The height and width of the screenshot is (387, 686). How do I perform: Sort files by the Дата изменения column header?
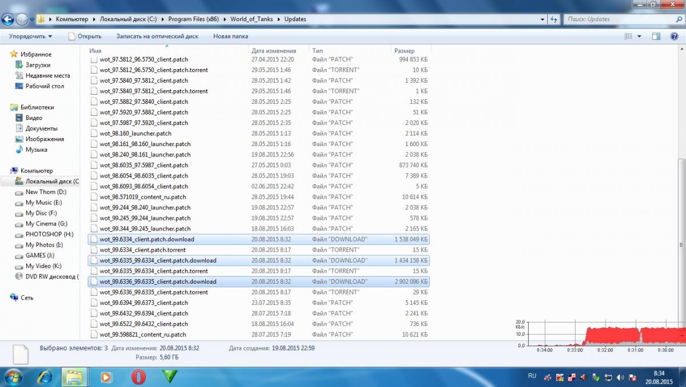274,51
